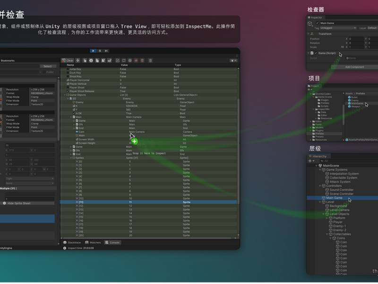Screen dimensions: 378x284
Task: Click the Step forward button
Action: [106, 51]
